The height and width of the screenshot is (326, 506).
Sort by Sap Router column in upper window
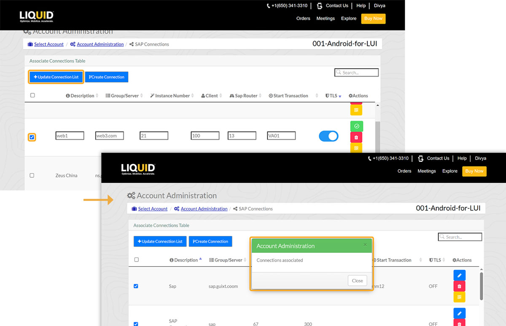click(x=246, y=96)
